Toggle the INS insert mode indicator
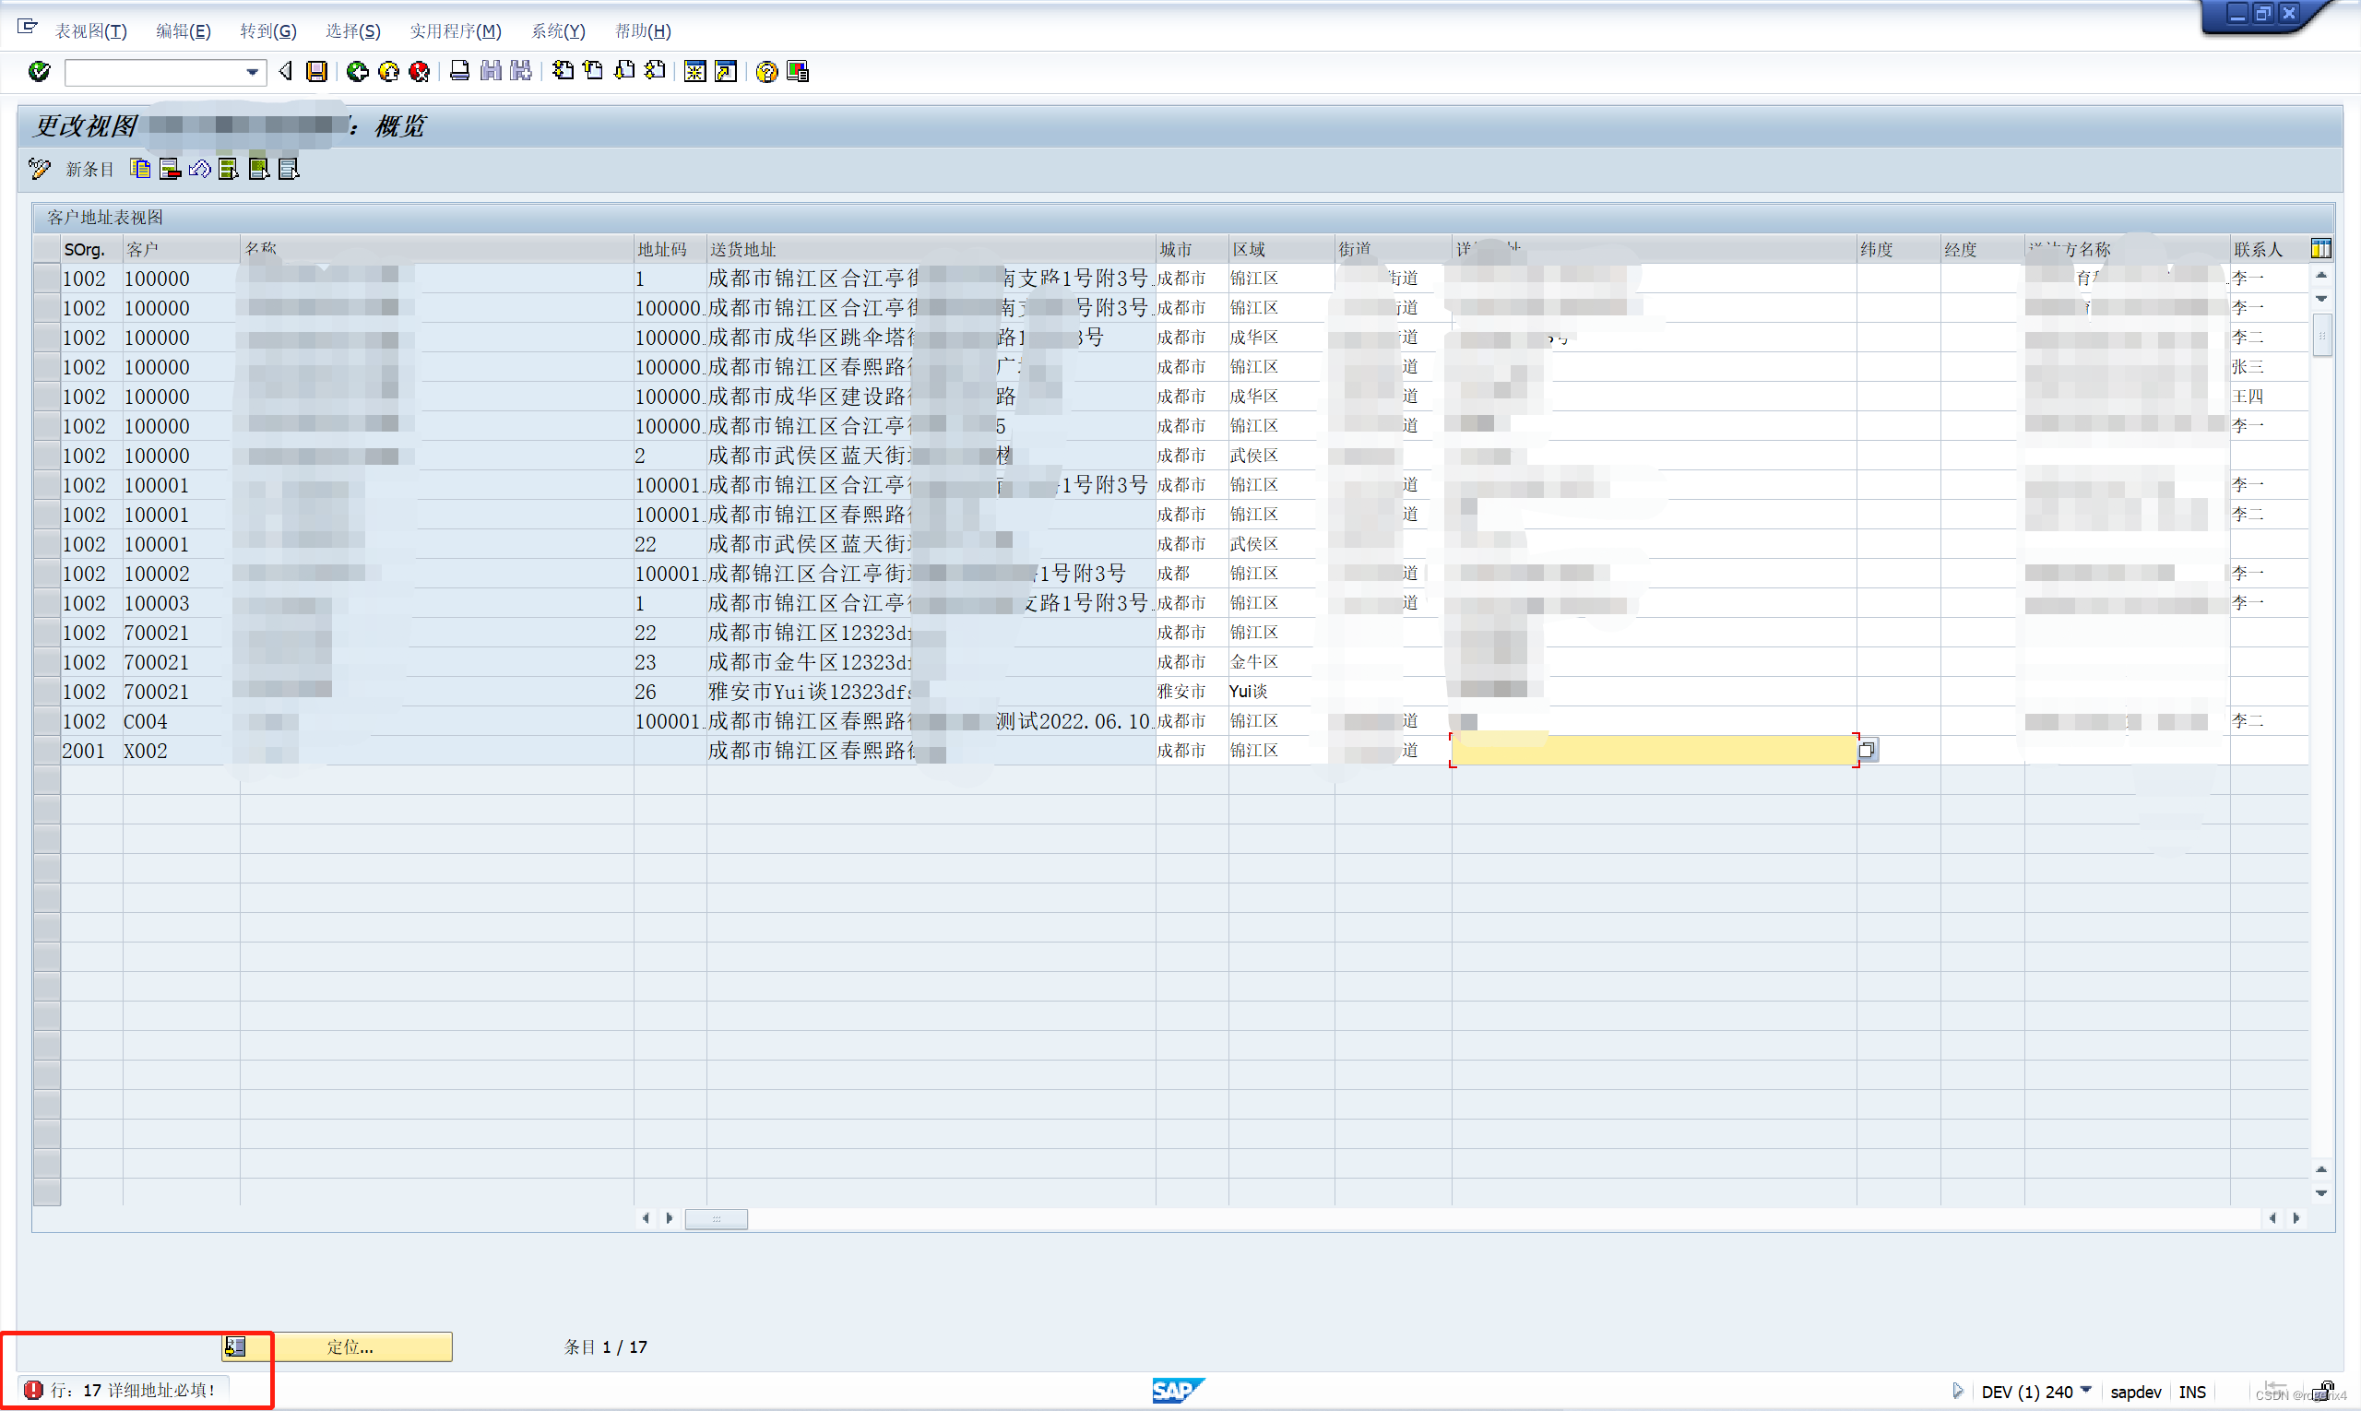 coord(2191,1392)
